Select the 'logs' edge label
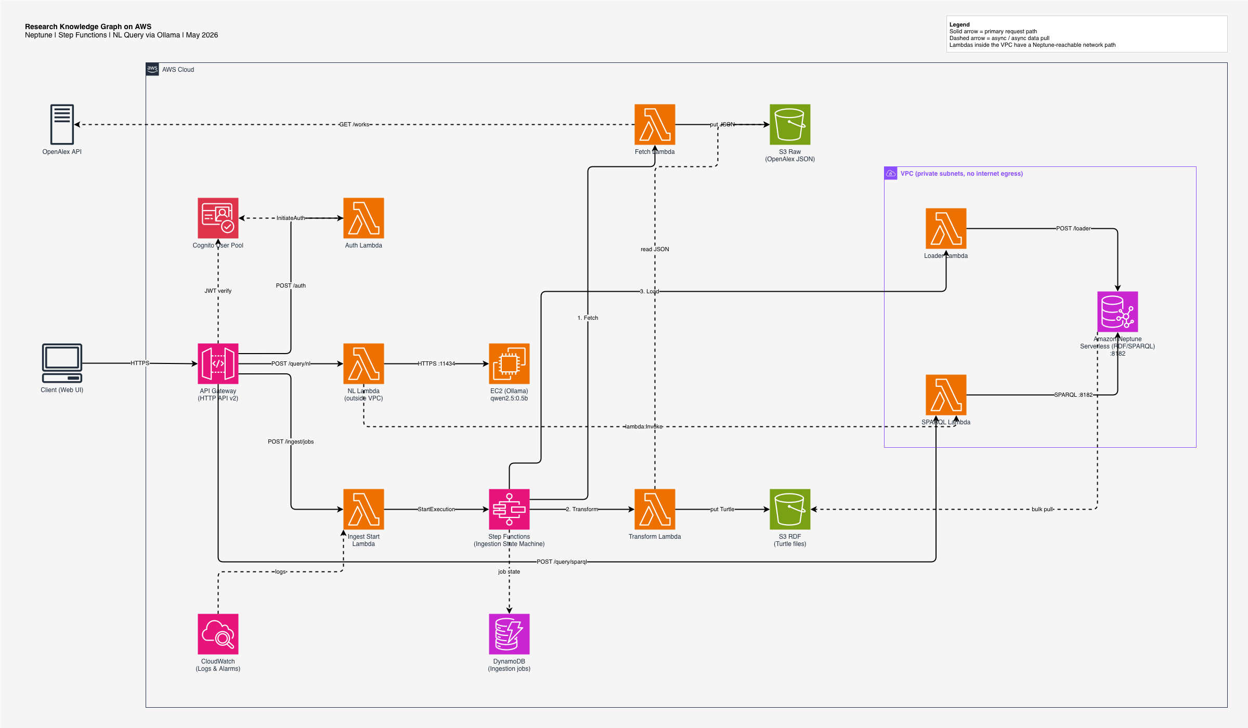This screenshot has width=1248, height=728. tap(280, 571)
